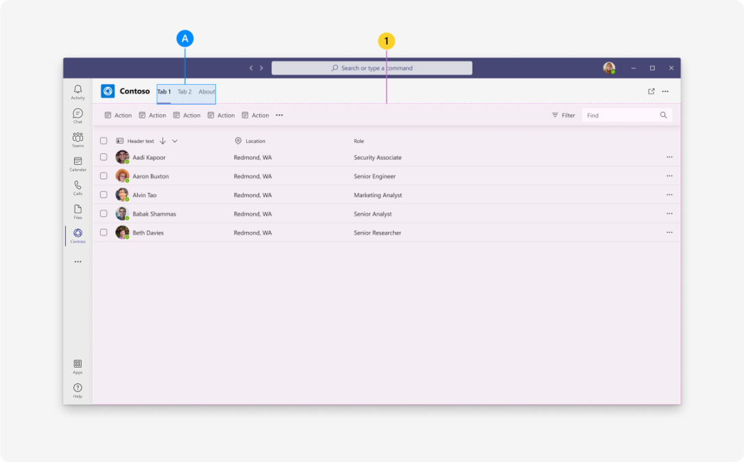Open the Apps store icon
This screenshot has width=744, height=462.
[x=77, y=367]
